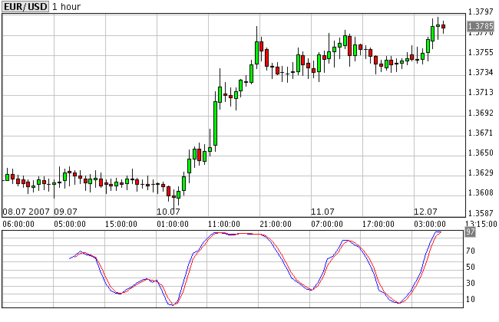This screenshot has height=322, width=499.
Task: Click the last red candlestick on chart
Action: 443,27
